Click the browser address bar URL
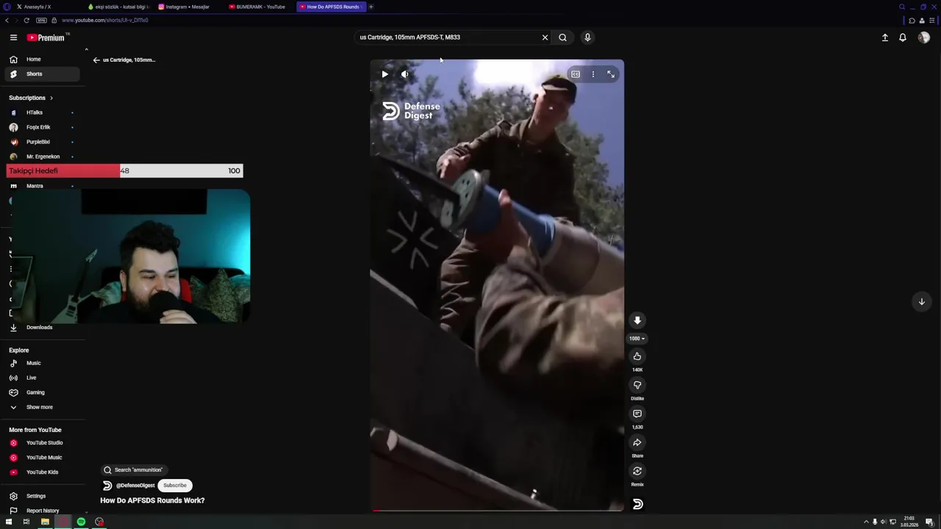The height and width of the screenshot is (529, 941). [105, 21]
